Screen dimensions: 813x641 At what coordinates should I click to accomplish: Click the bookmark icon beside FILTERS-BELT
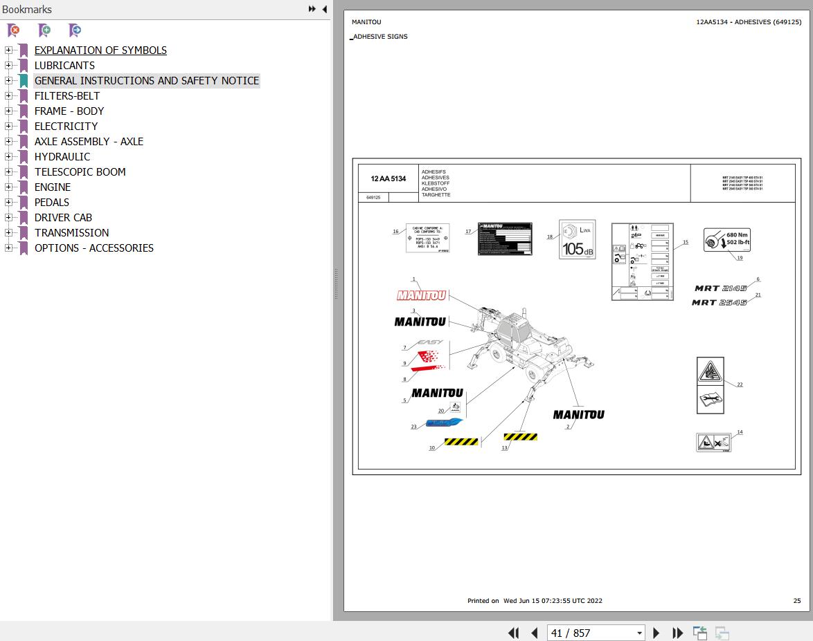[24, 96]
